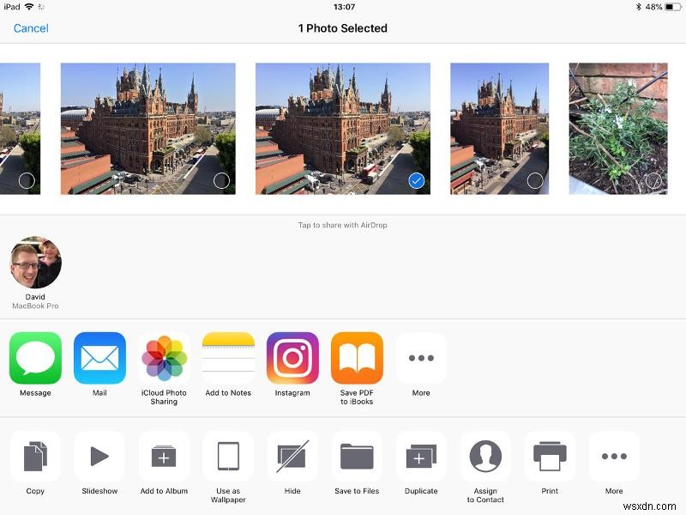Duplicate the selected photo
The image size is (686, 515).
421,456
